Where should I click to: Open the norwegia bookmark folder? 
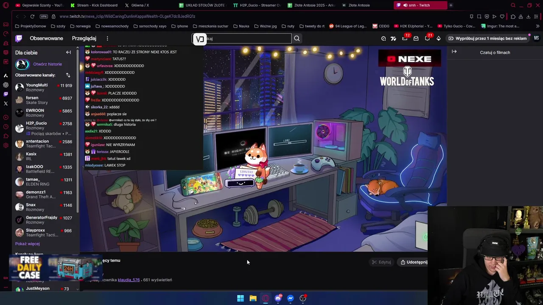pyautogui.click(x=80, y=26)
